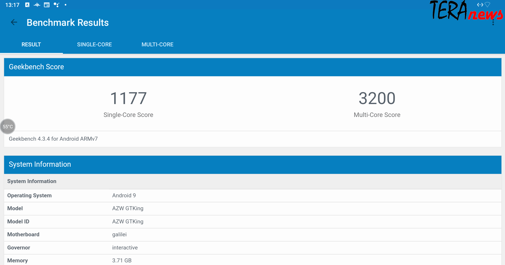The image size is (505, 265).
Task: Tap the System Information blue header
Action: tap(252, 164)
